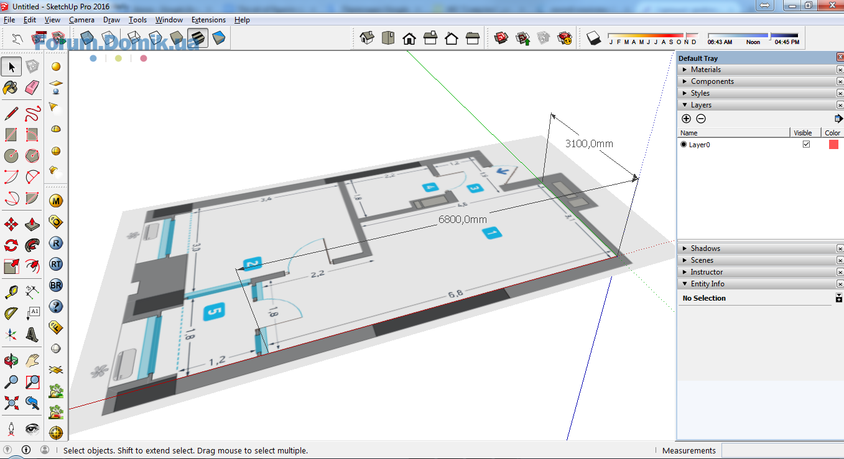Image resolution: width=844 pixels, height=459 pixels.
Task: Open the Extensions menu
Action: coord(208,20)
